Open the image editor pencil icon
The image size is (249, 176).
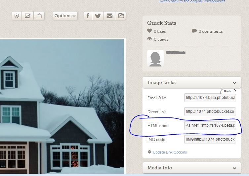[28, 16]
